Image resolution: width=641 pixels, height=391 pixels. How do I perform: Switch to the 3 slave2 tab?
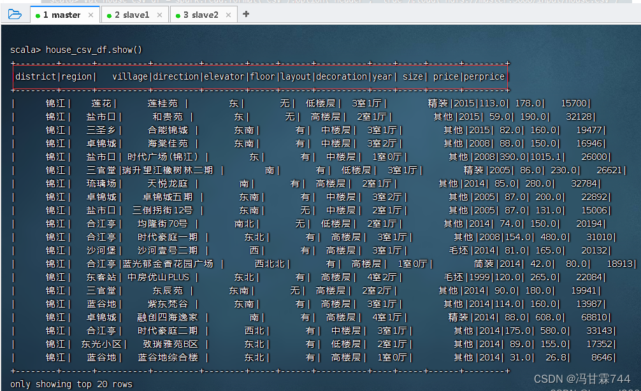[x=199, y=14]
